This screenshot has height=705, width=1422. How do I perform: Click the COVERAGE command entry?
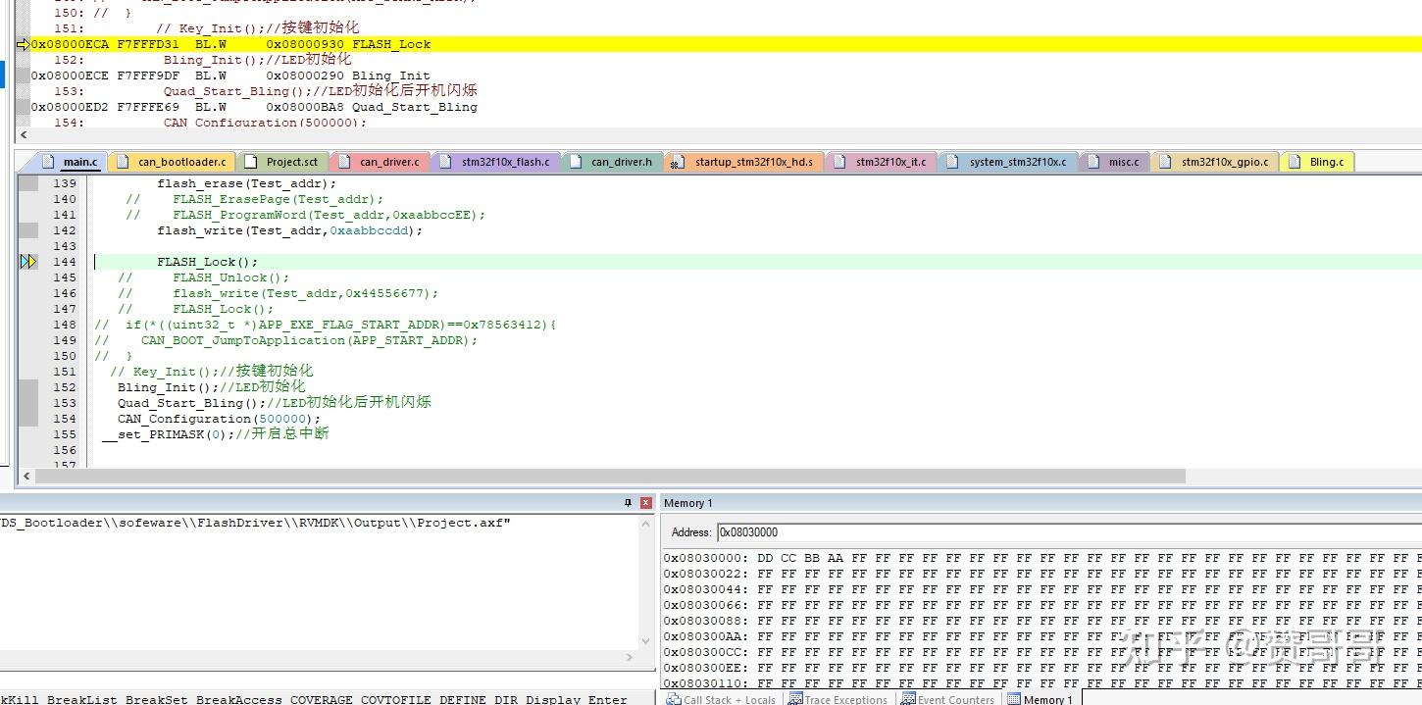tap(321, 699)
